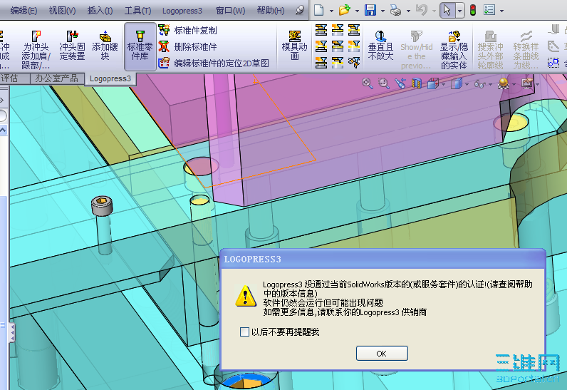Click View Settings monitor icon
567x390 pixels.
pyautogui.click(x=527, y=83)
